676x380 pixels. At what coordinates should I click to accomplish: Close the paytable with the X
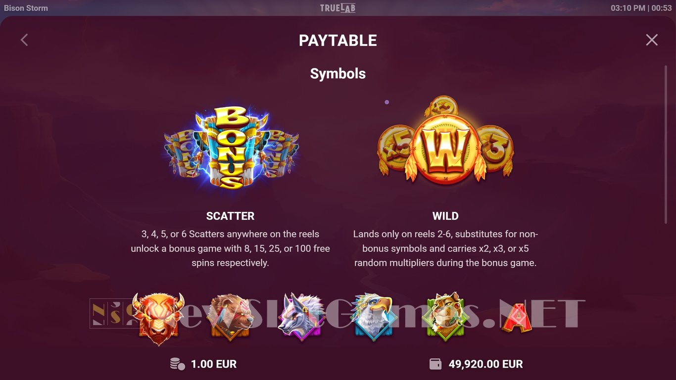click(652, 40)
